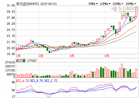Click the black 10PMA legend color marker

coord(110,4)
